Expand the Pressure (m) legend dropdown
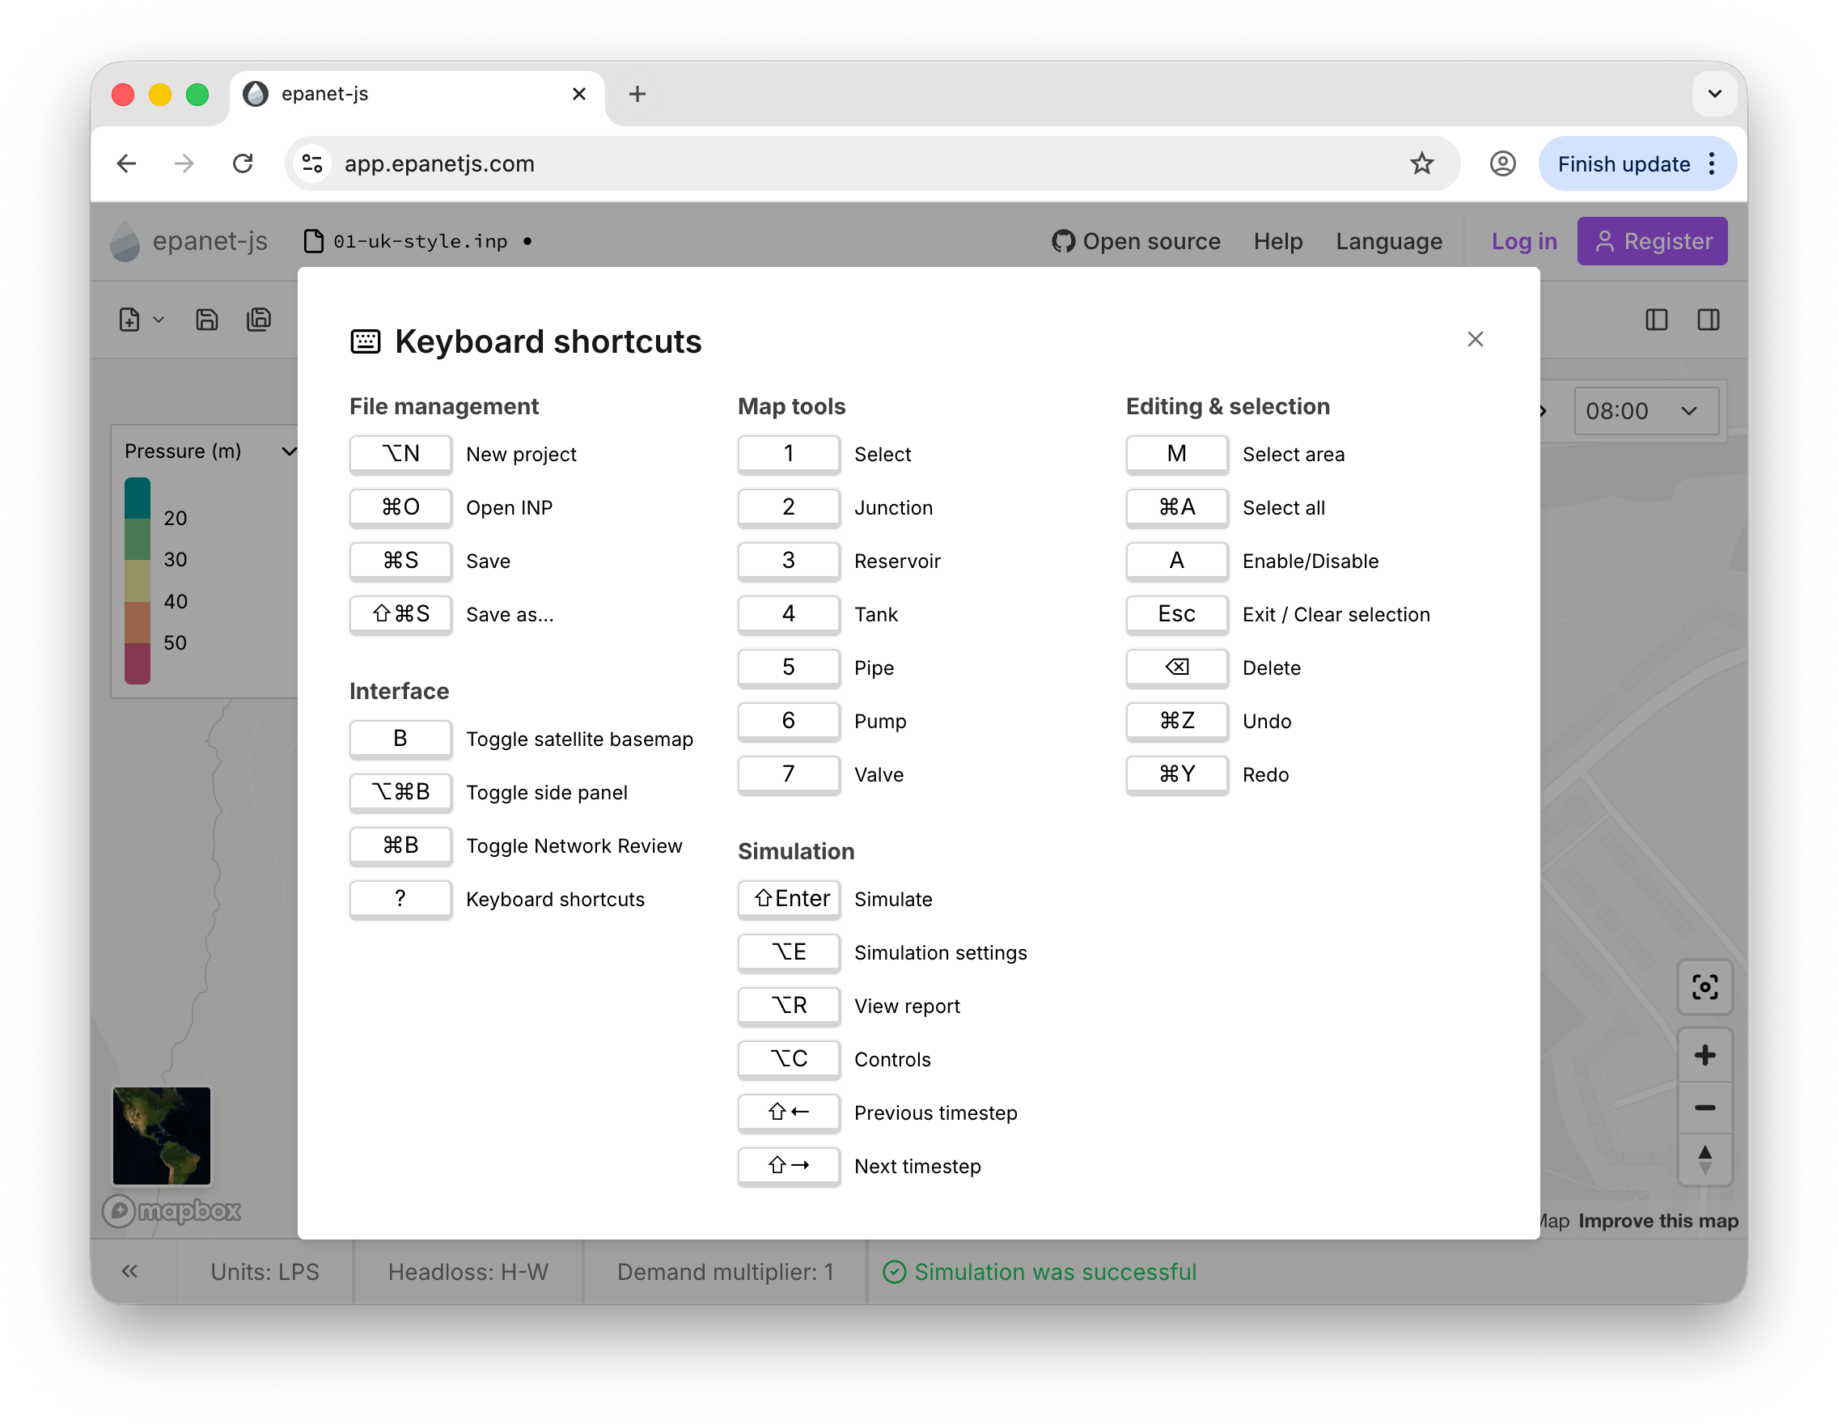 [289, 451]
